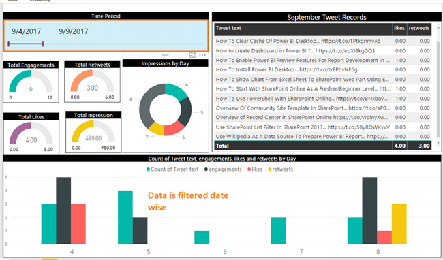This screenshot has width=443, height=260.
Task: Click the dark engagements bar for day 8
Action: click(x=369, y=210)
